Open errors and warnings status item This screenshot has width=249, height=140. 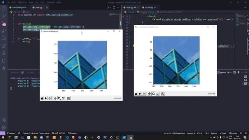pyautogui.click(x=58, y=133)
